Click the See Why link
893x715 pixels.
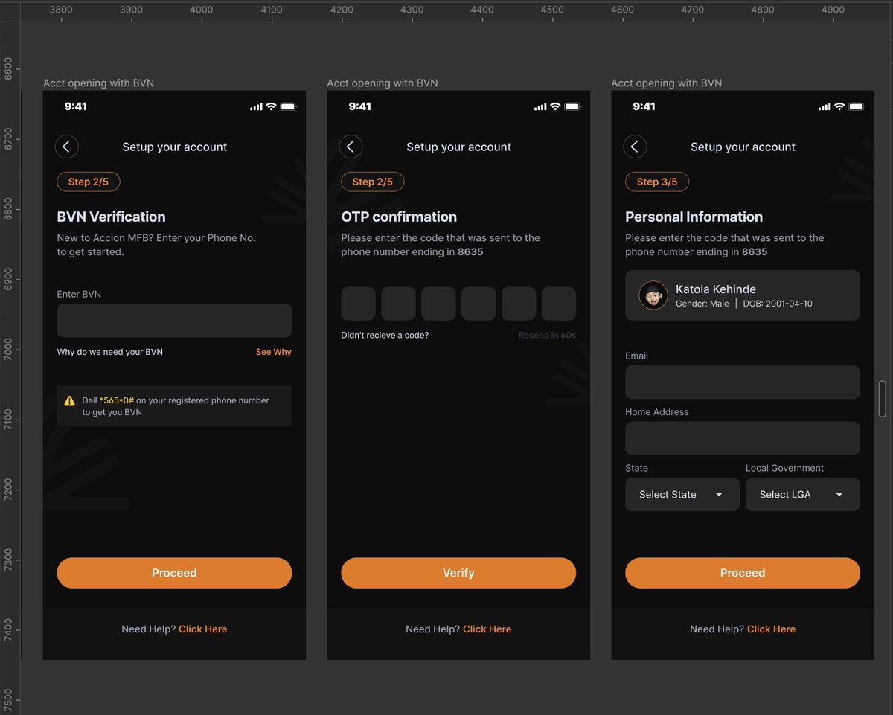(274, 352)
